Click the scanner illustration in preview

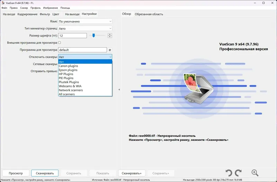(x=198, y=88)
